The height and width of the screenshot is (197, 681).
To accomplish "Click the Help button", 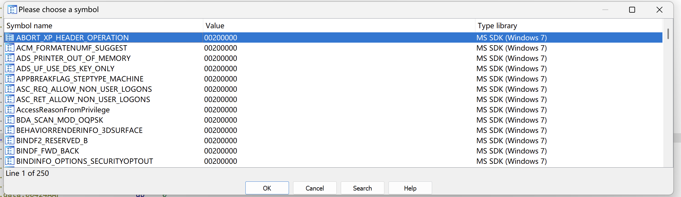I will [x=410, y=188].
